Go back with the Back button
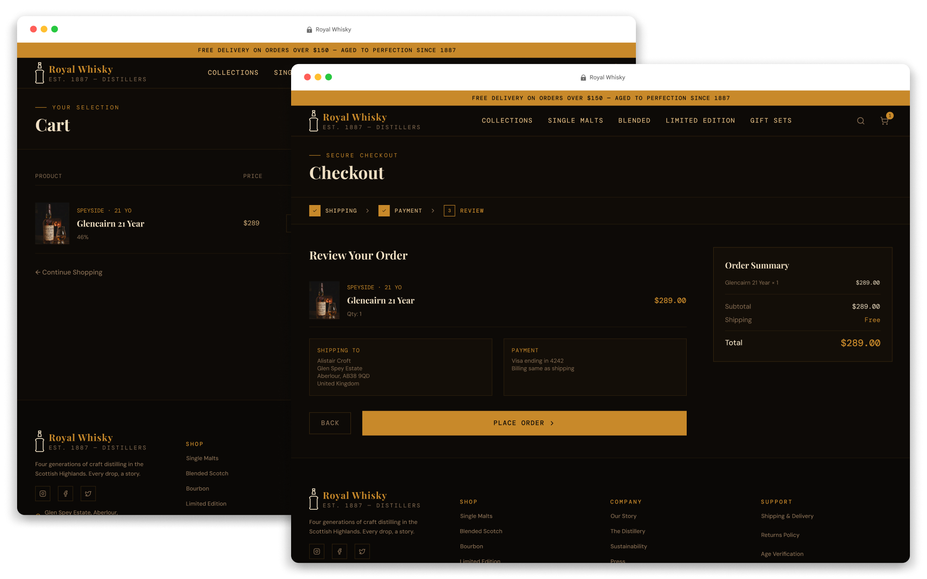 (x=330, y=423)
